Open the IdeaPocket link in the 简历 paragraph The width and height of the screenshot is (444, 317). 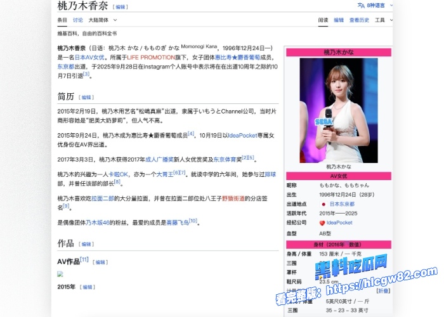[242, 136]
